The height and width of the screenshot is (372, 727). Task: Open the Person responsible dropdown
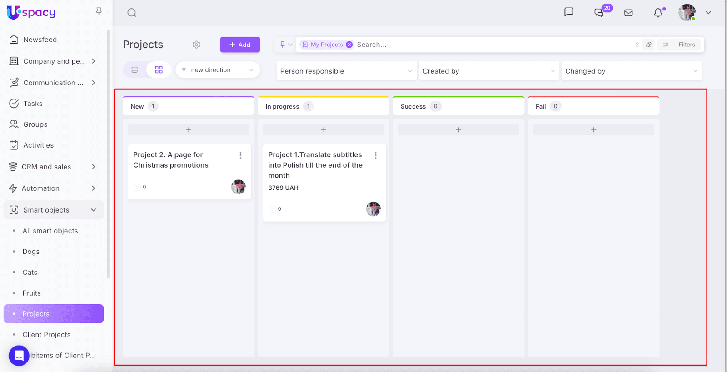point(346,71)
